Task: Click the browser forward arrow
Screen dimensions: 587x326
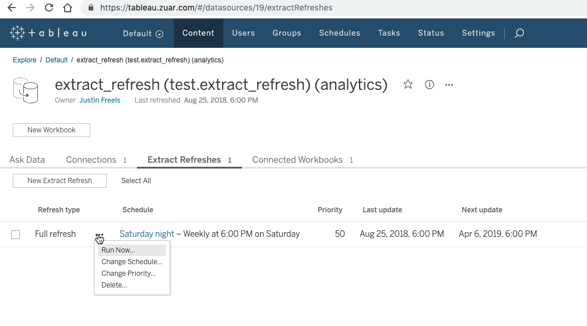Action: point(30,8)
